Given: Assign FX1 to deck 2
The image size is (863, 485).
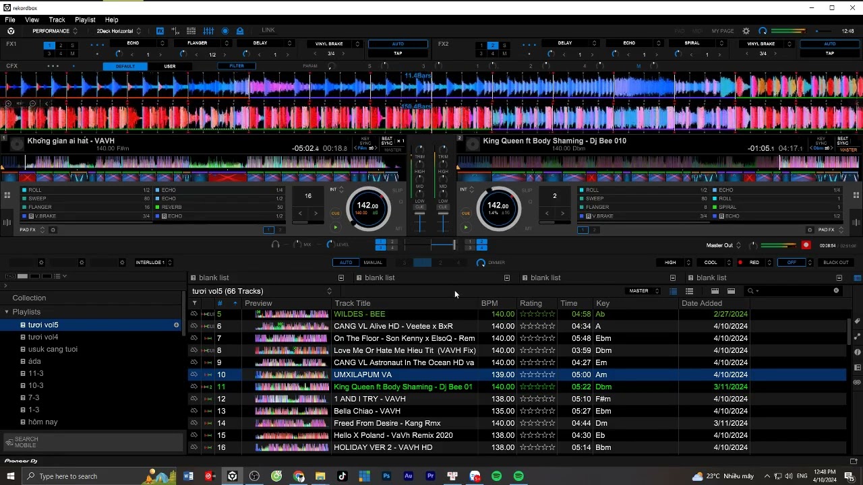Looking at the screenshot, I should (x=61, y=46).
